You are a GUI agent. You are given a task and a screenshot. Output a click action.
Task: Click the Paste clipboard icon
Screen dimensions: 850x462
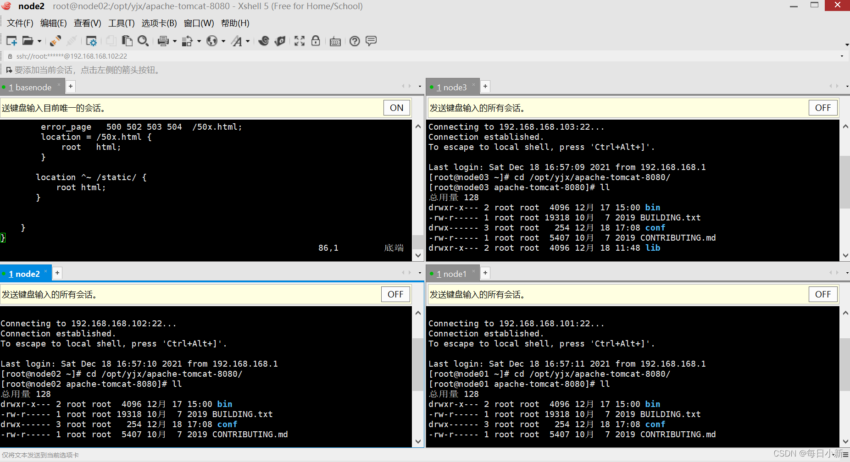pyautogui.click(x=127, y=41)
